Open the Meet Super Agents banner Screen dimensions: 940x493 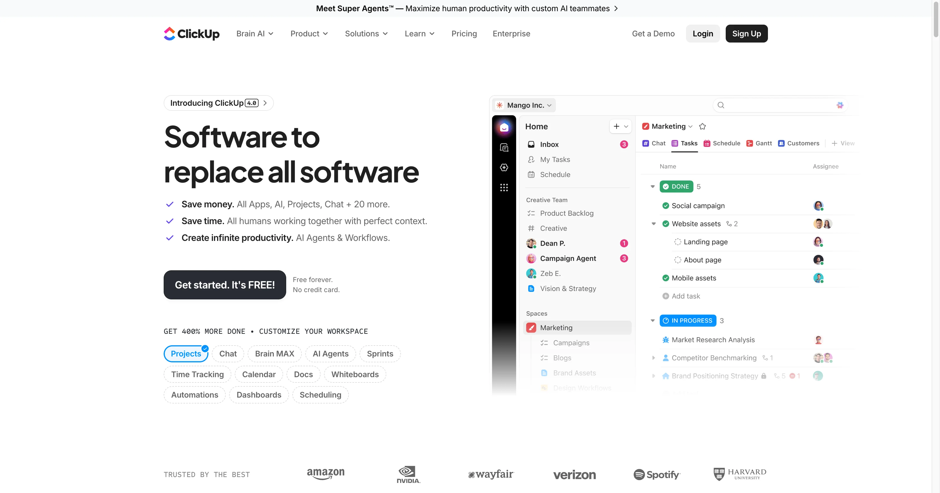tap(467, 8)
